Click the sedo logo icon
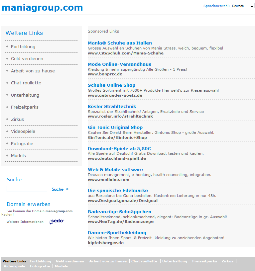The height and width of the screenshot is (271, 255). tap(57, 221)
